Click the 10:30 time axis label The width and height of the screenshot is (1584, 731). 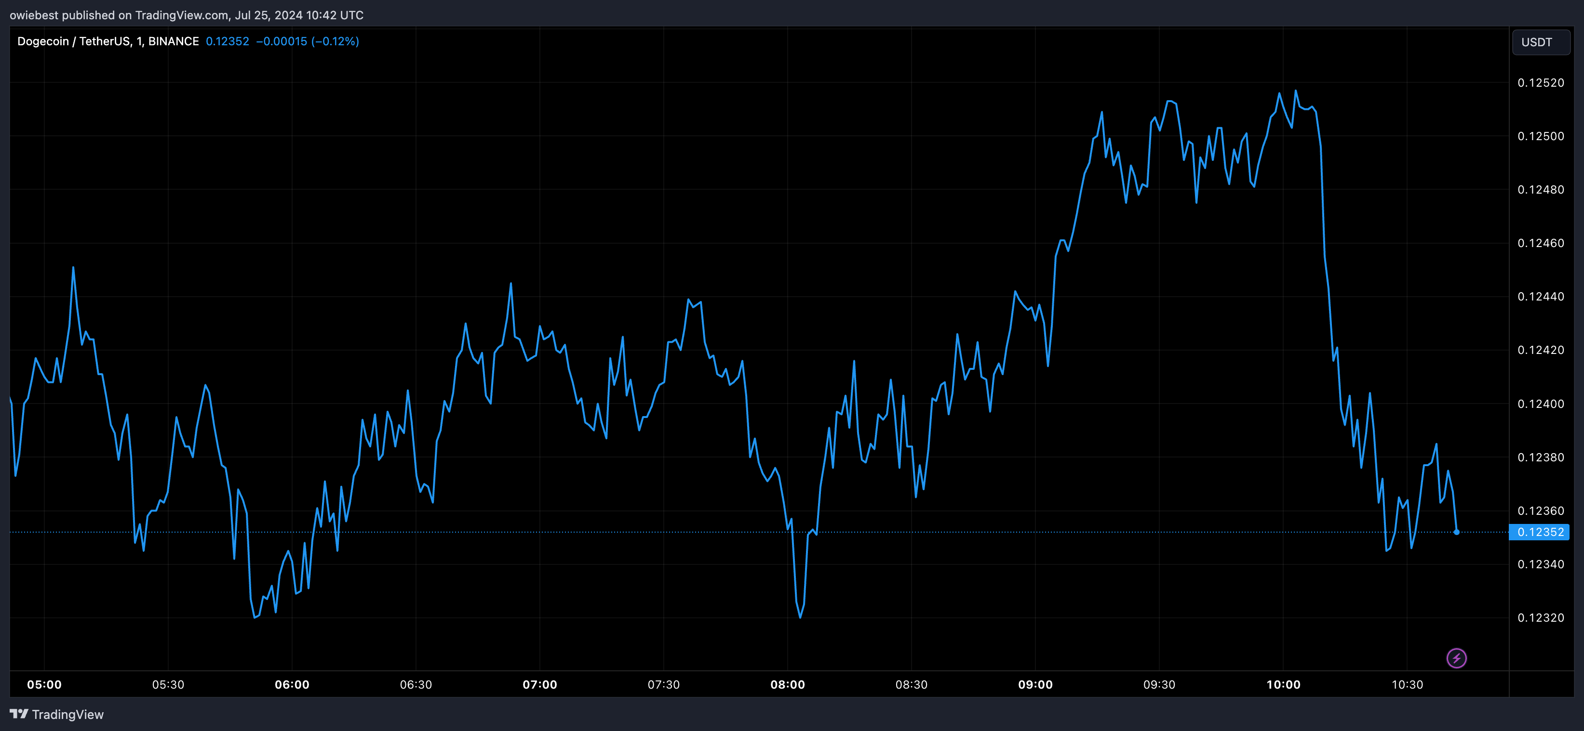[1407, 684]
